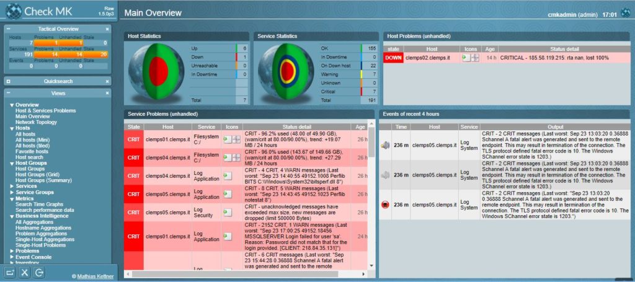
Task: Click the Check MK globe icon beside the clock
Action: (x=626, y=13)
